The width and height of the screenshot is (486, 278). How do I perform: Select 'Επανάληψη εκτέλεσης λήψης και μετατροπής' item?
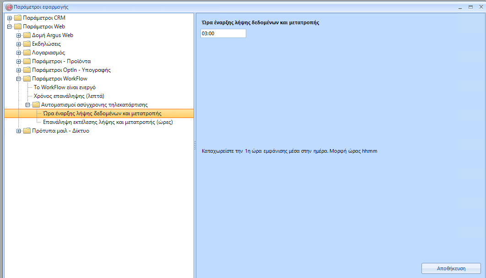point(108,123)
